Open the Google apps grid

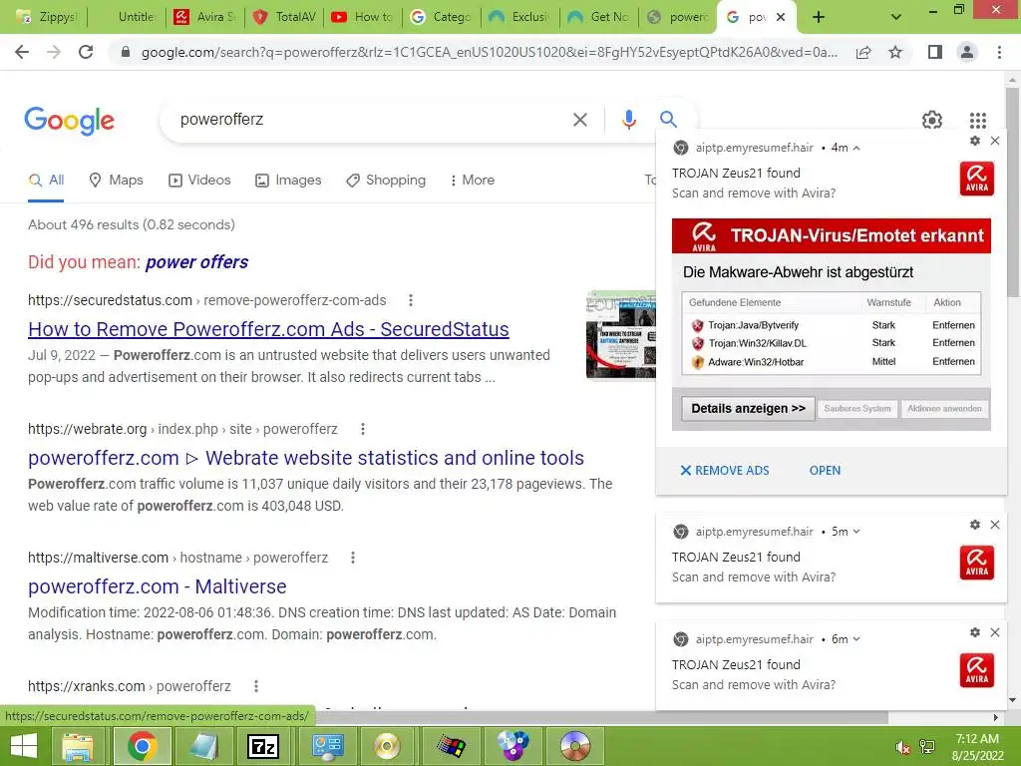click(977, 120)
